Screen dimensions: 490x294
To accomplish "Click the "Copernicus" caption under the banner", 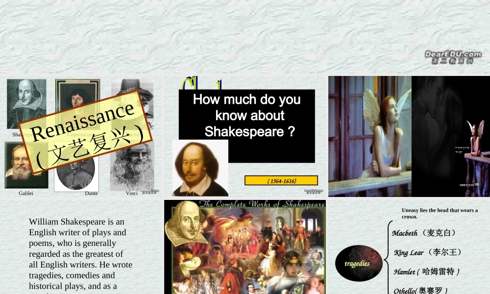I will pyautogui.click(x=79, y=134).
